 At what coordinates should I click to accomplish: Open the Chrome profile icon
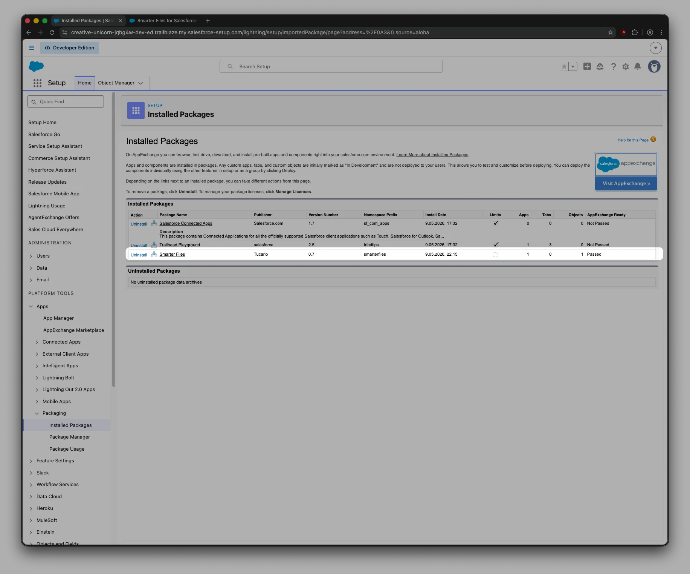pos(650,32)
